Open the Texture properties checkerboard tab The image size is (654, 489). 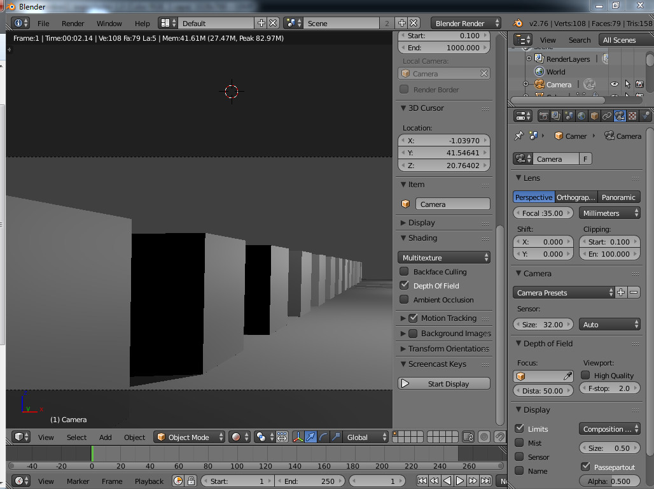click(x=632, y=116)
